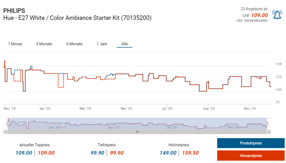Viewport: 286px width, 163px height.
Task: Show the 6 Monate price history
Action: (x=74, y=44)
